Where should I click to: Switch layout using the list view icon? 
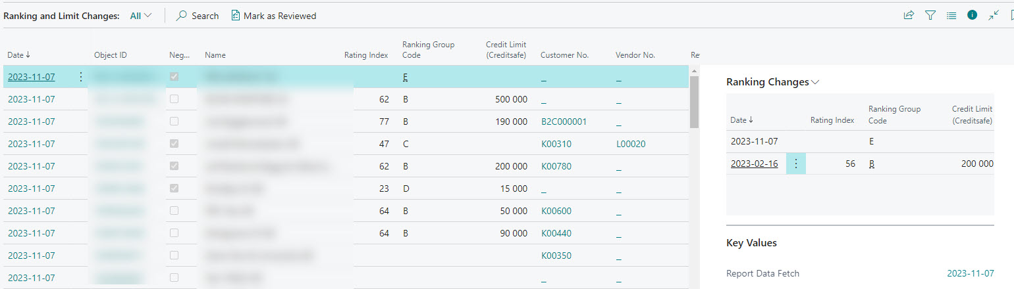click(x=951, y=15)
